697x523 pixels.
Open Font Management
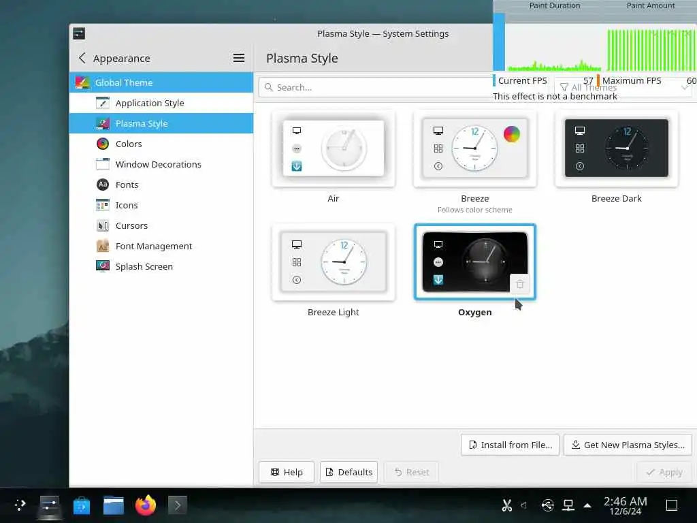[x=161, y=247]
